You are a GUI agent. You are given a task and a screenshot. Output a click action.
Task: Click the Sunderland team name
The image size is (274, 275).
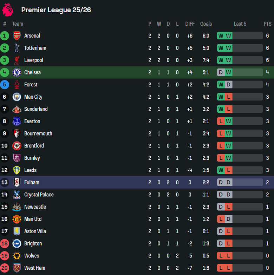click(36, 109)
